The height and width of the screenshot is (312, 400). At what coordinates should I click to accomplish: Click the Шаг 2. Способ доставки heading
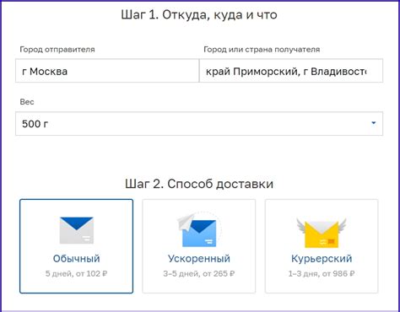point(199,184)
